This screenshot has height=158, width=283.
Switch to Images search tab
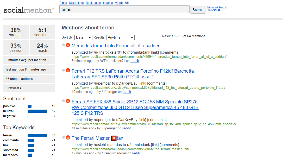tap(108, 3)
